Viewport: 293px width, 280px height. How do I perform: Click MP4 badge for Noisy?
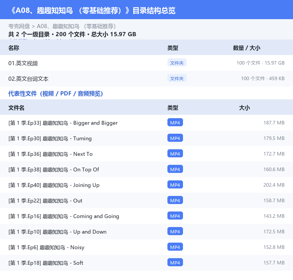175,247
